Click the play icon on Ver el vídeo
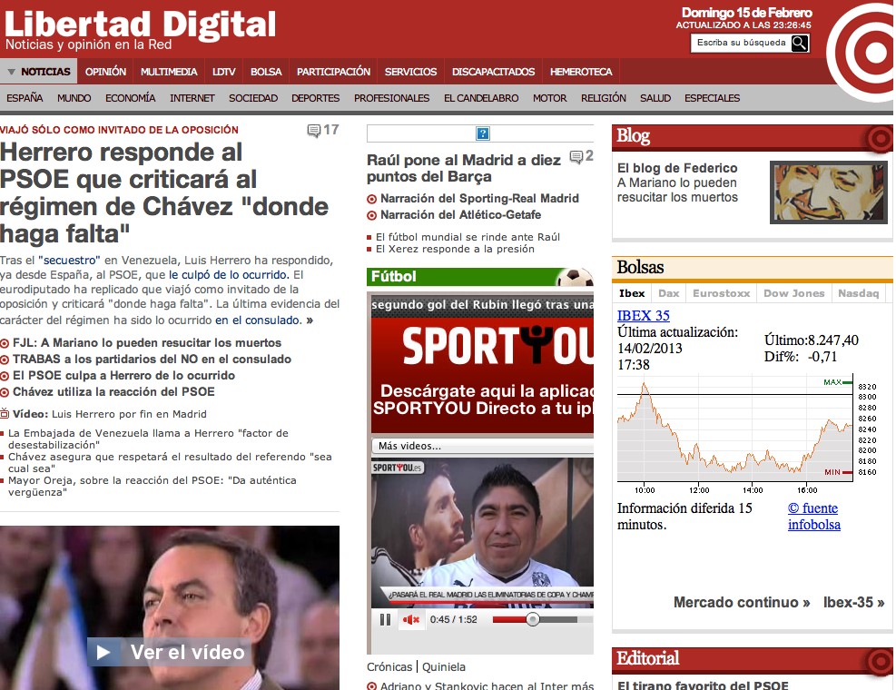The width and height of the screenshot is (896, 690). (103, 652)
